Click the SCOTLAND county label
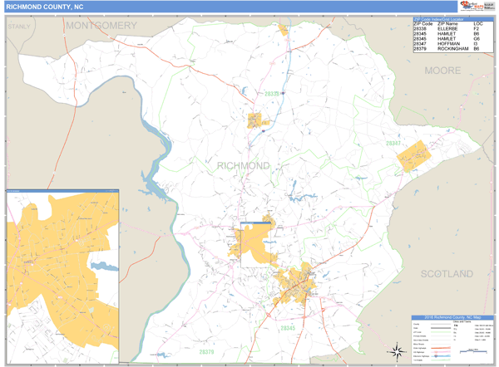This screenshot has height=367, width=499. pyautogui.click(x=446, y=273)
